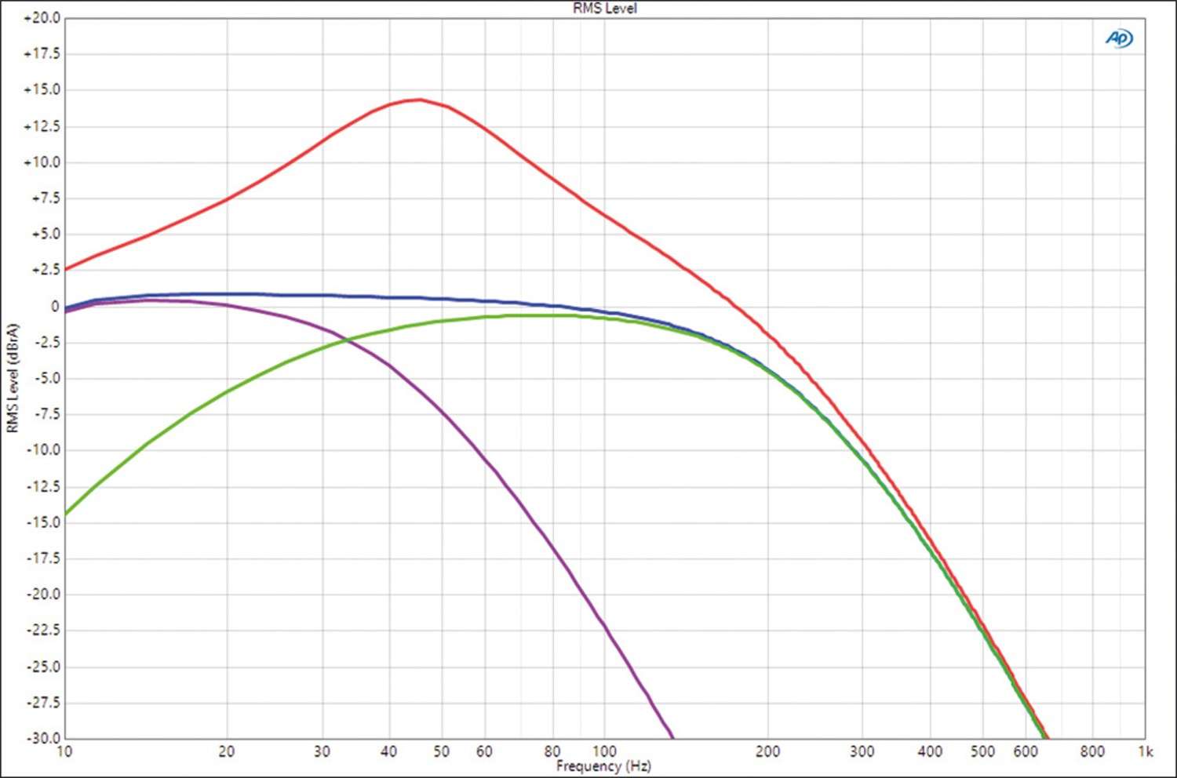Click the '+15.0' y-axis value

[42, 90]
